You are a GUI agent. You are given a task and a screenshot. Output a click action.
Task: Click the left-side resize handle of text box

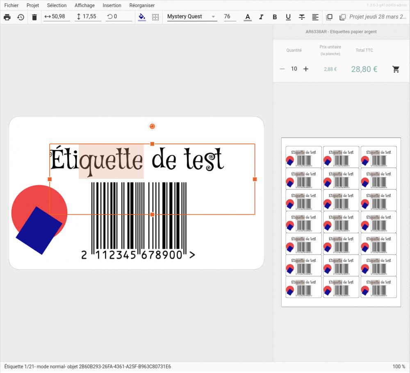(x=50, y=179)
